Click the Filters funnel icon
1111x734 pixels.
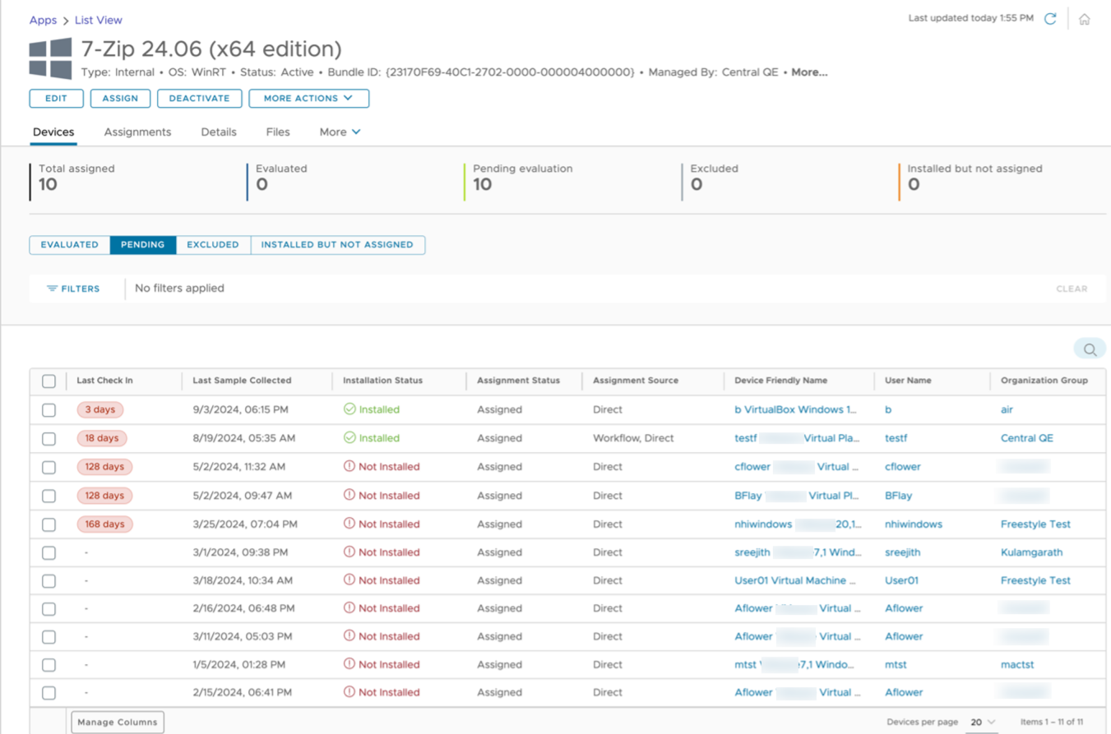[52, 289]
